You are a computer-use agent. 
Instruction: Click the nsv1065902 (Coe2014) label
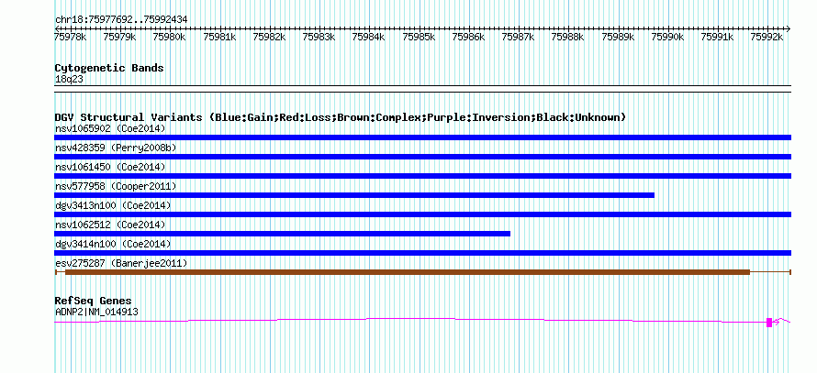[110, 128]
